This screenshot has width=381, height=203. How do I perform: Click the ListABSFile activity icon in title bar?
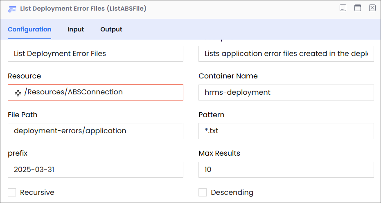click(x=12, y=9)
